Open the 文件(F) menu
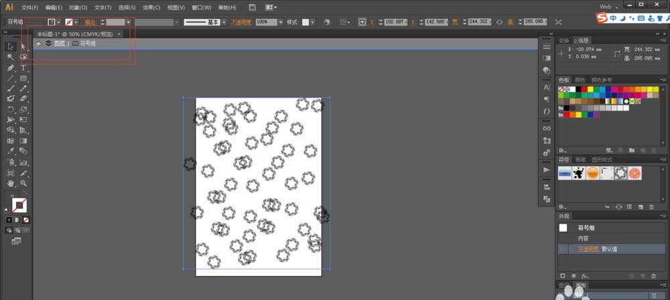Screen dimensions: 670x300 pyautogui.click(x=30, y=7)
